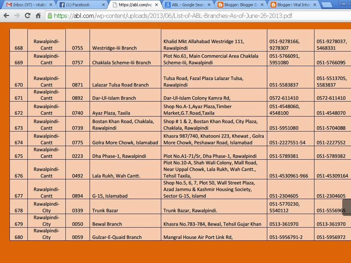Viewport: 351px width, 263px height.
Task: Switch to the (1) Facebook tab
Action: (x=82, y=5)
